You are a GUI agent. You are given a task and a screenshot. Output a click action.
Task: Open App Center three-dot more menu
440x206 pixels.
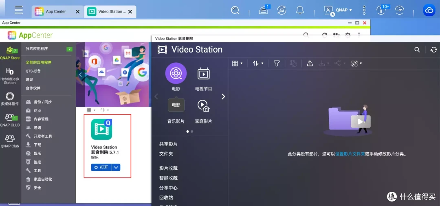pos(359,35)
